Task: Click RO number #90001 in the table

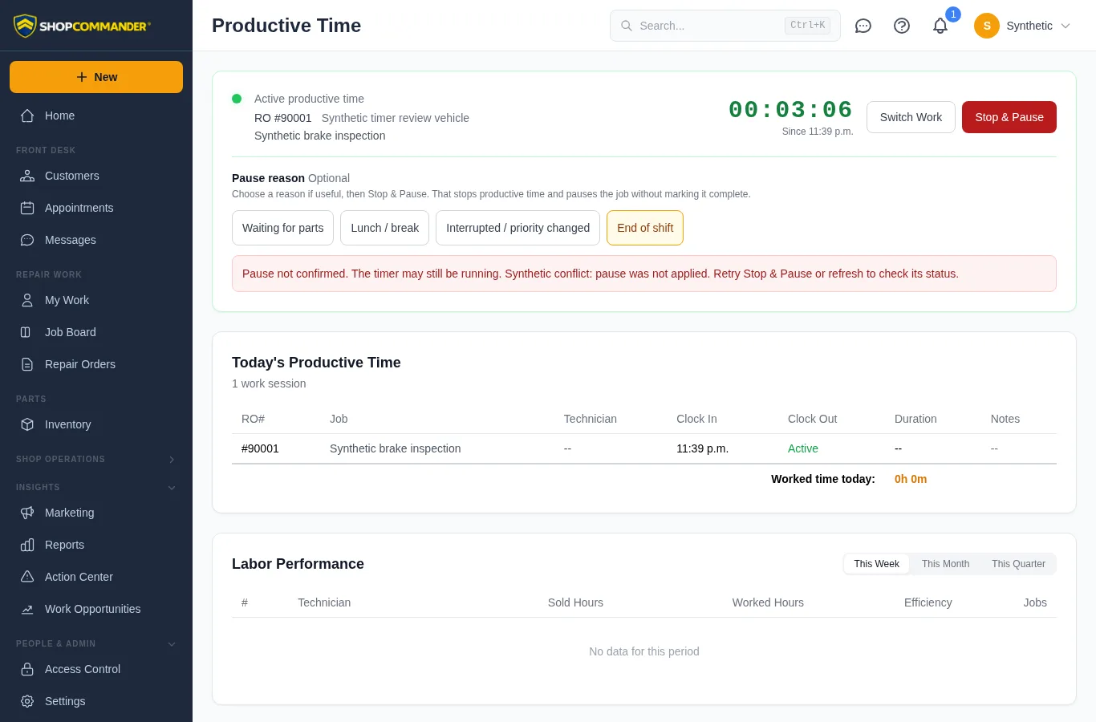Action: click(x=260, y=448)
